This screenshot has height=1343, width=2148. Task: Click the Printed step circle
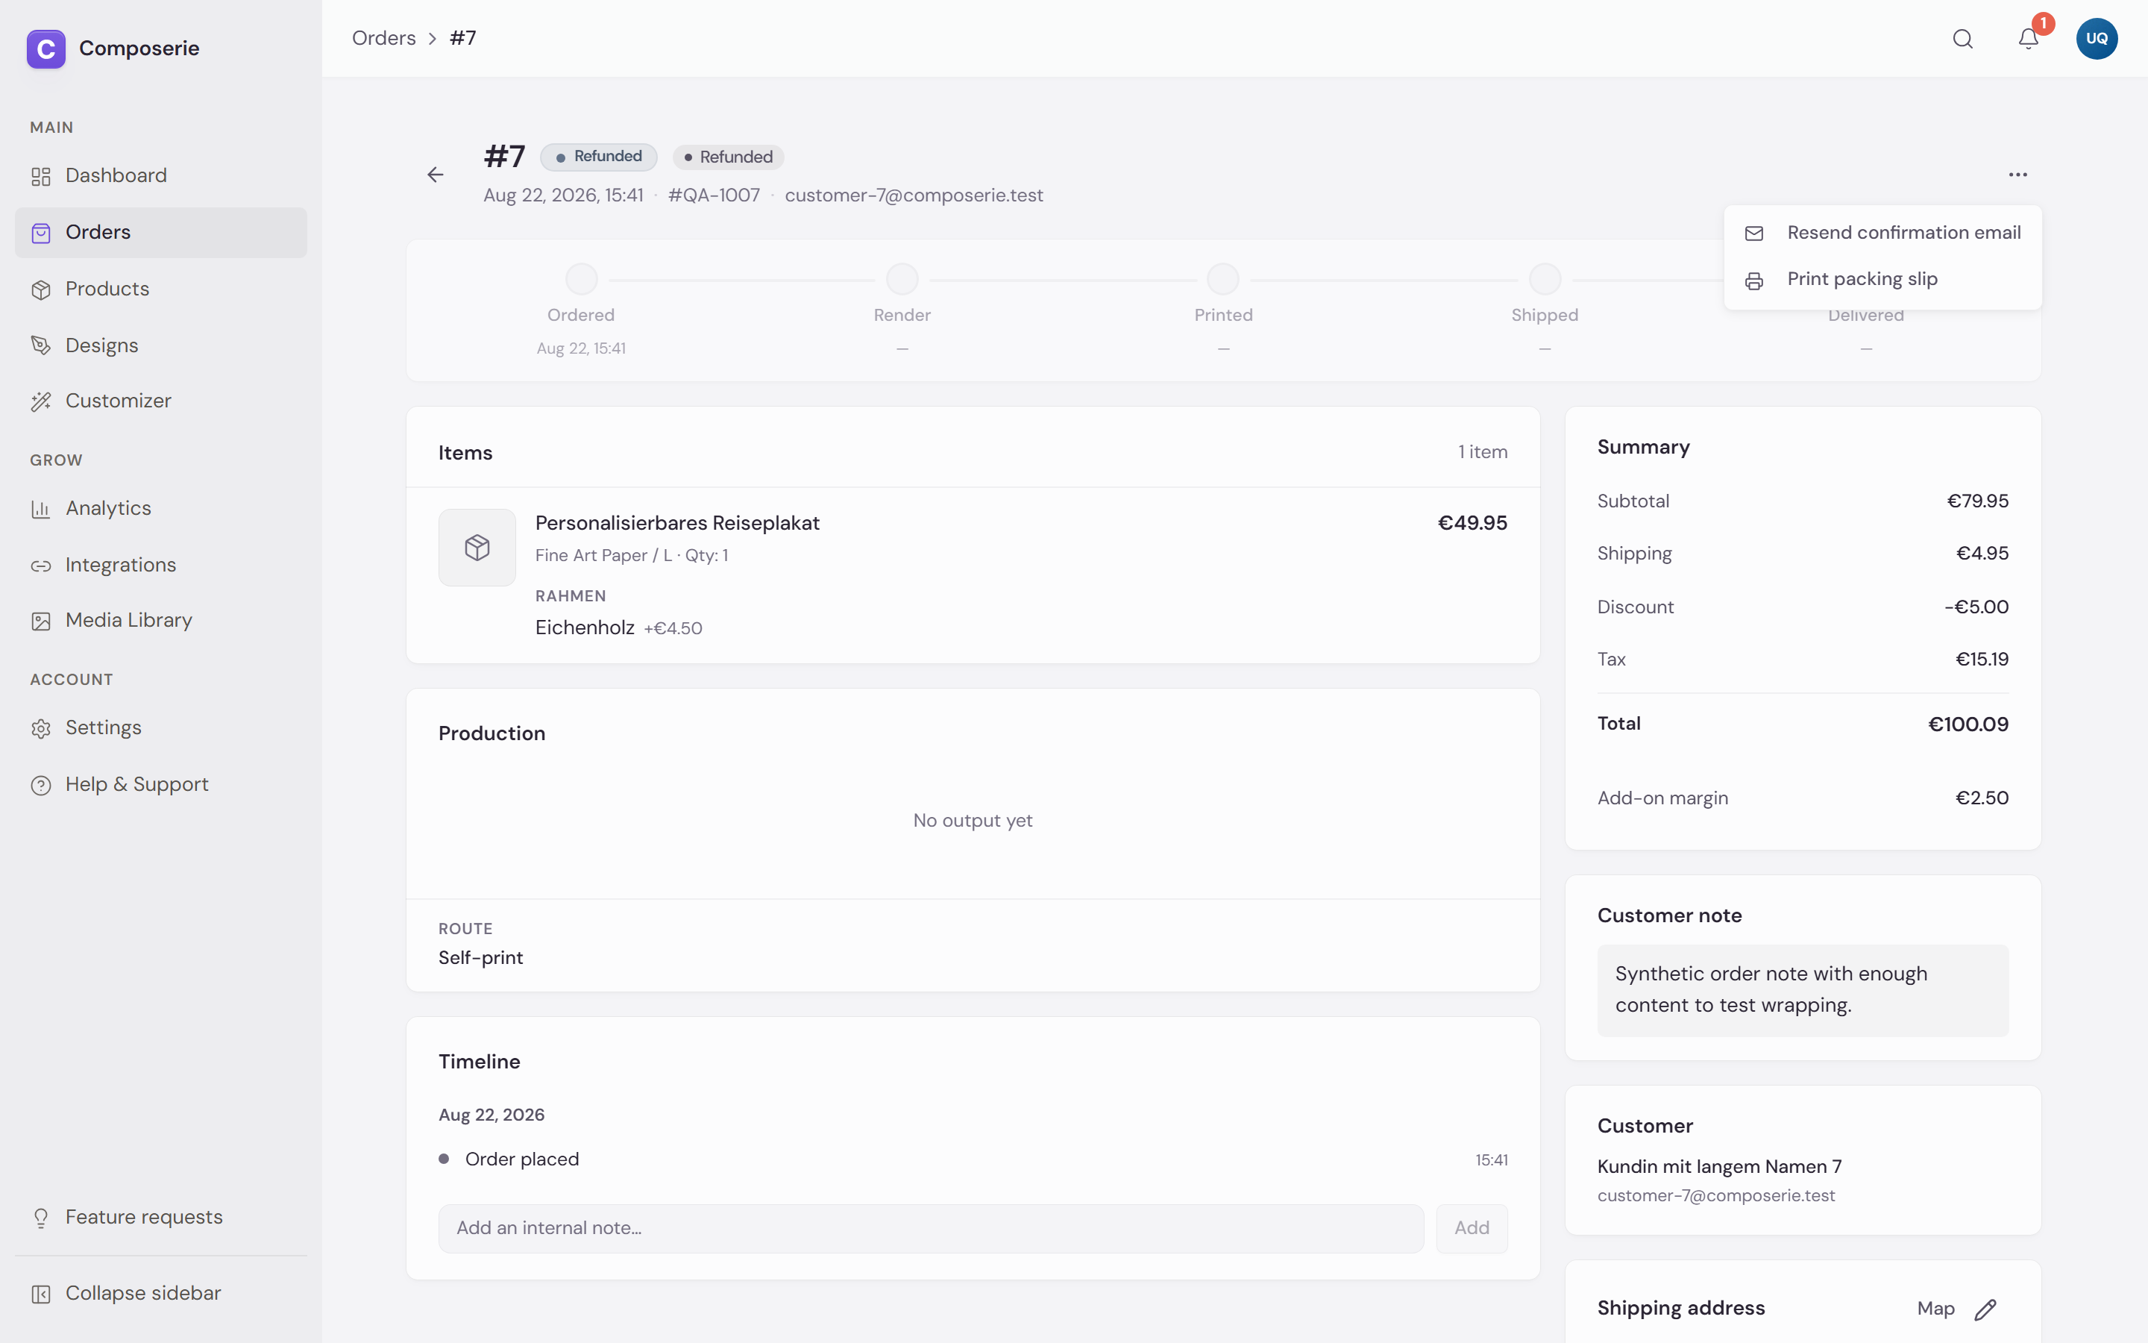1223,280
